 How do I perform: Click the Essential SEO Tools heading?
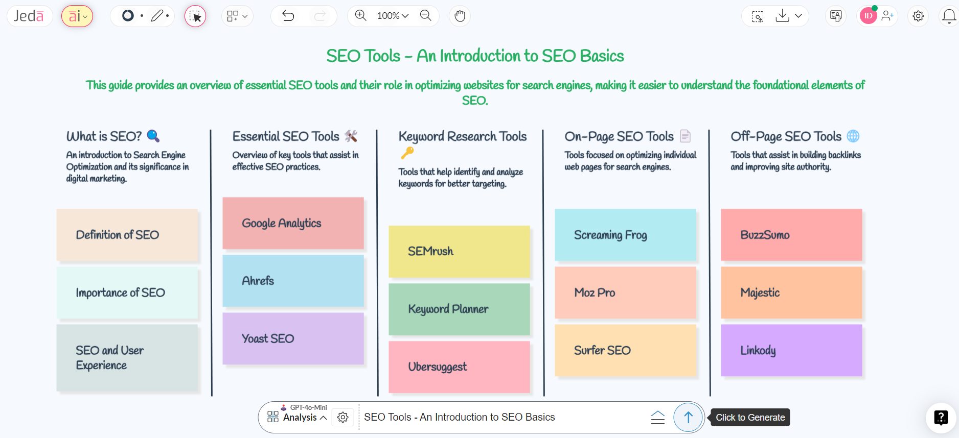tap(286, 136)
